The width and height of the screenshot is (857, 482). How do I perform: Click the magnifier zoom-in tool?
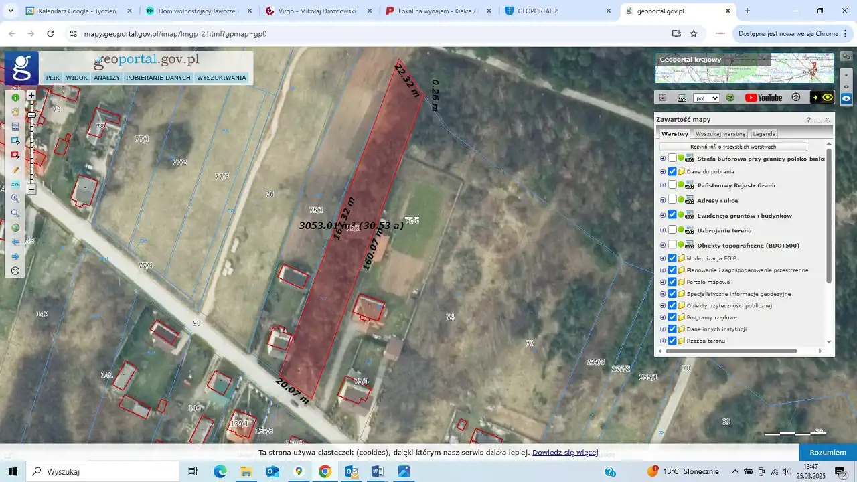pos(15,199)
